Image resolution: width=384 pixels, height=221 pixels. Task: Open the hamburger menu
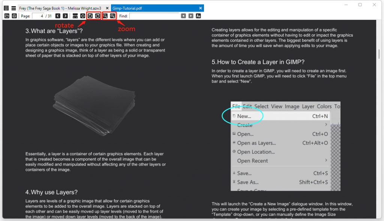click(x=13, y=8)
